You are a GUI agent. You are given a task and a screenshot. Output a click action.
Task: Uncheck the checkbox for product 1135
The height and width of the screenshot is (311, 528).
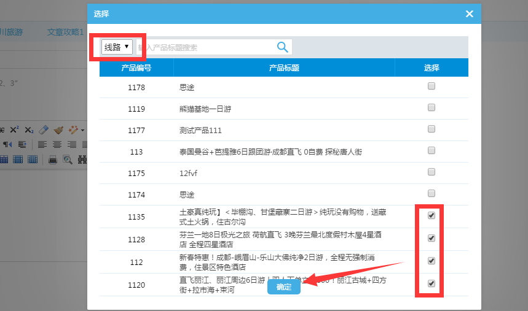coord(431,215)
